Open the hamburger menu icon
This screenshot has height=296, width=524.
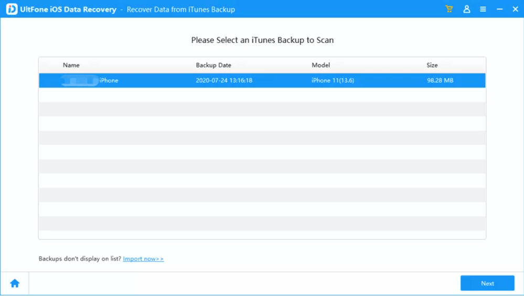(483, 9)
